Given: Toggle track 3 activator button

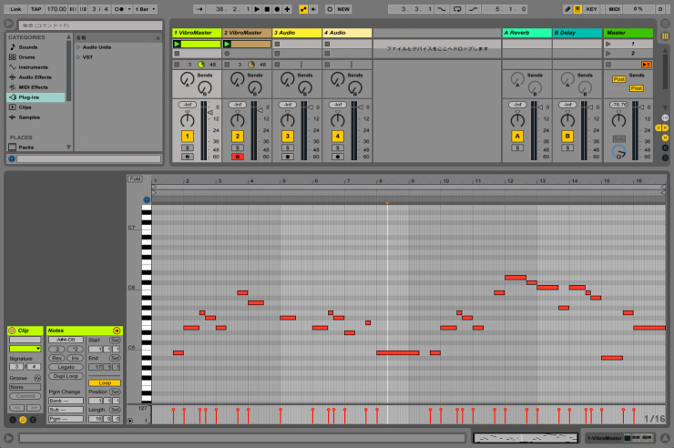Looking at the screenshot, I should tap(287, 137).
